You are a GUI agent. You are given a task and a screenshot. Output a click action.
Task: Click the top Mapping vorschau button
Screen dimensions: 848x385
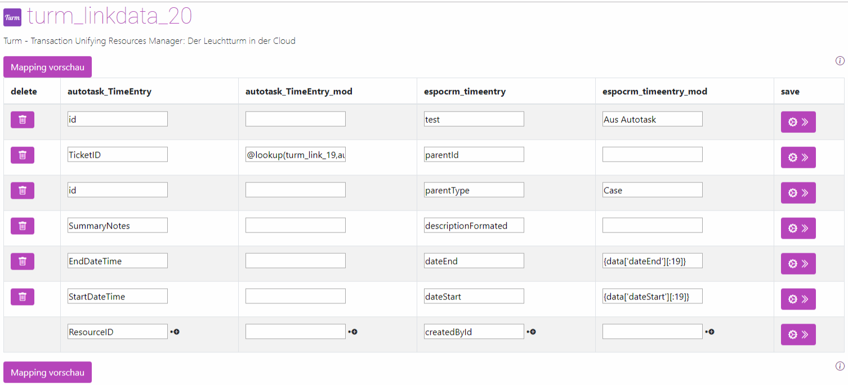(x=47, y=67)
